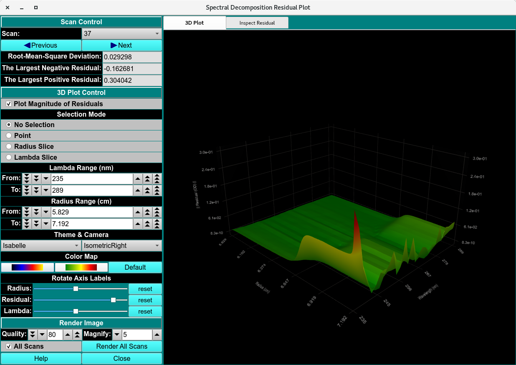
Task: Click double-down arrow for Radius From
Action: coord(36,212)
